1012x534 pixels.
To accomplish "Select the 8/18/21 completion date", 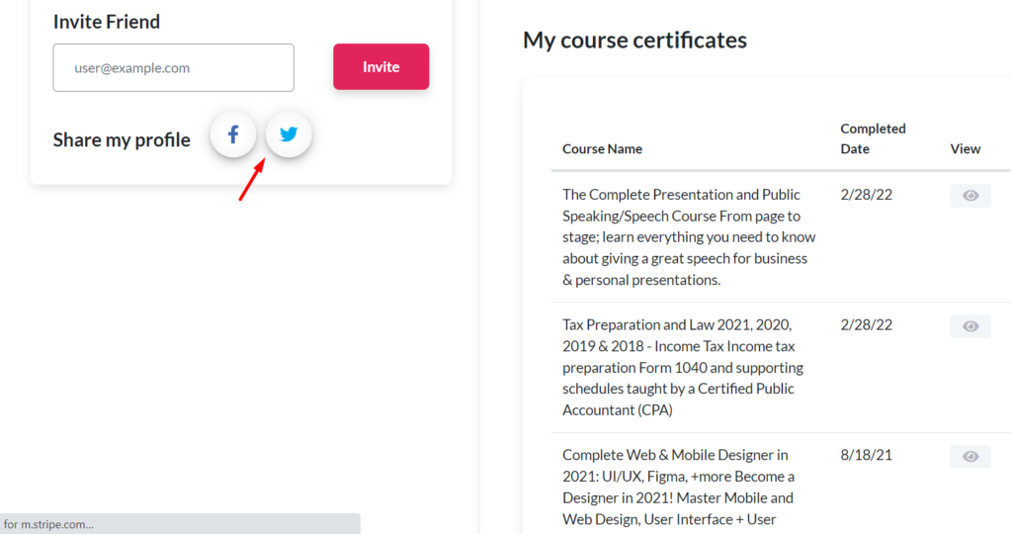I will tap(866, 455).
